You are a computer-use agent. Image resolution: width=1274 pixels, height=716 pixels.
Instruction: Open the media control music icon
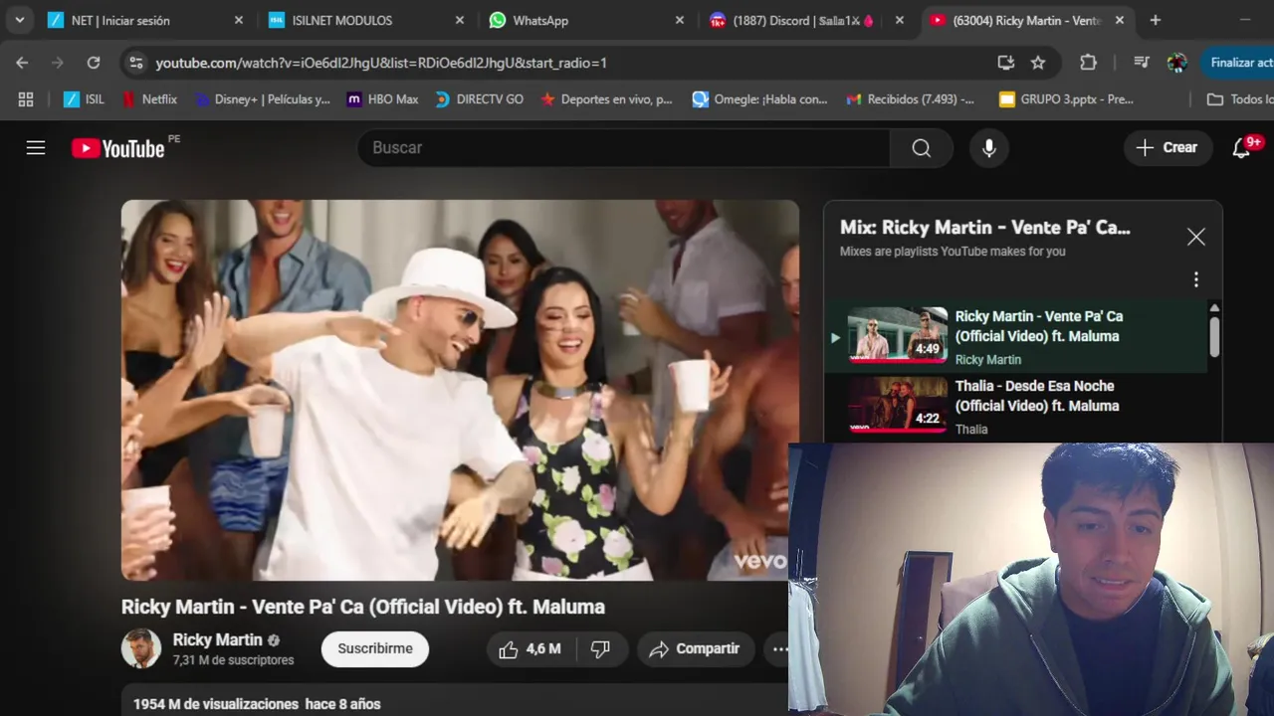(x=1141, y=63)
